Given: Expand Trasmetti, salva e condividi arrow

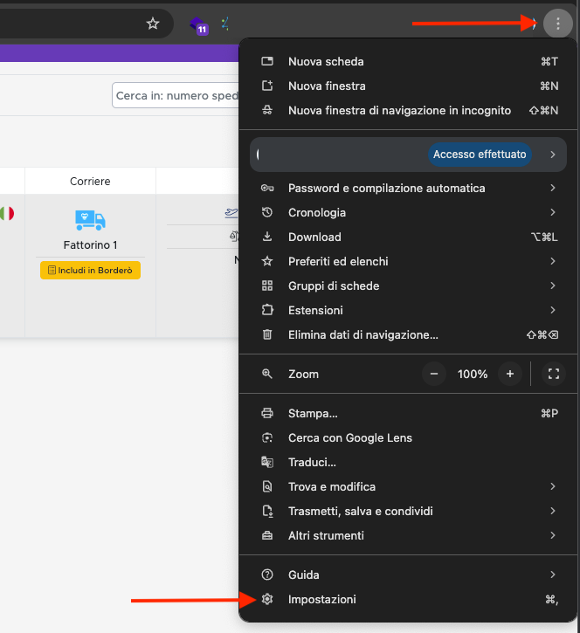Looking at the screenshot, I should [x=553, y=511].
